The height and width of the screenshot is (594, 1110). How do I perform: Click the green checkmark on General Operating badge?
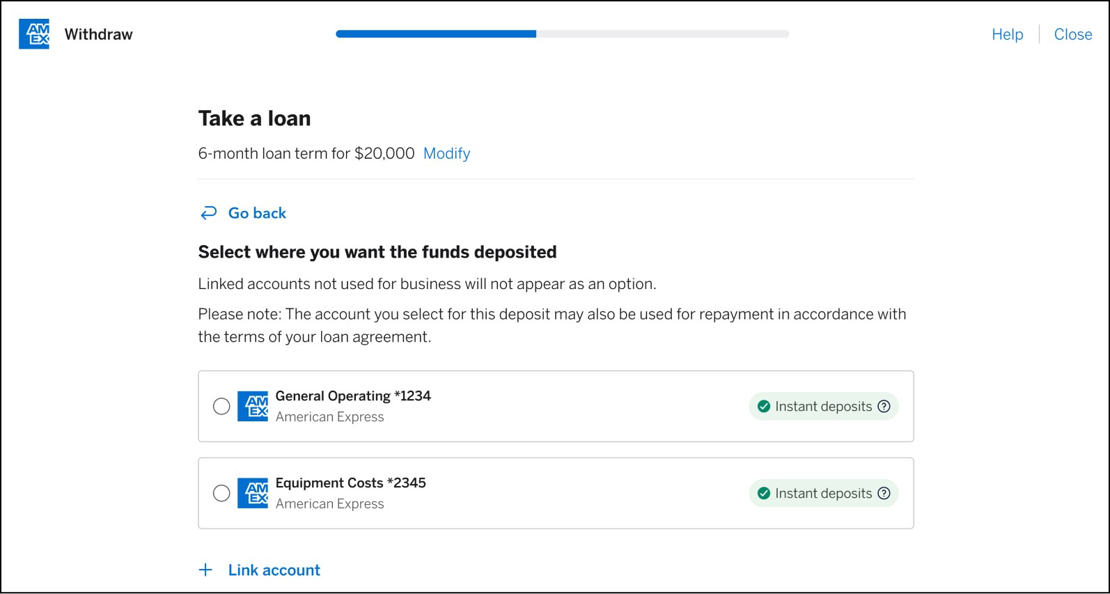point(765,406)
